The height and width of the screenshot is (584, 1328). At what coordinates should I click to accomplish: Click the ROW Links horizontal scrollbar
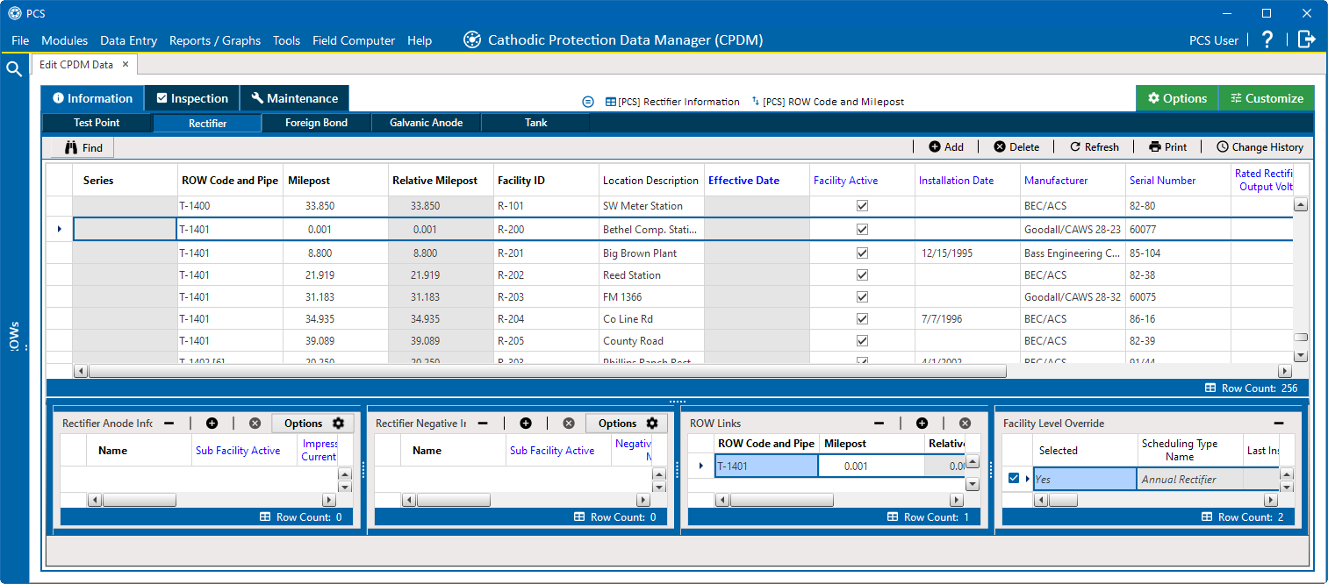point(781,500)
